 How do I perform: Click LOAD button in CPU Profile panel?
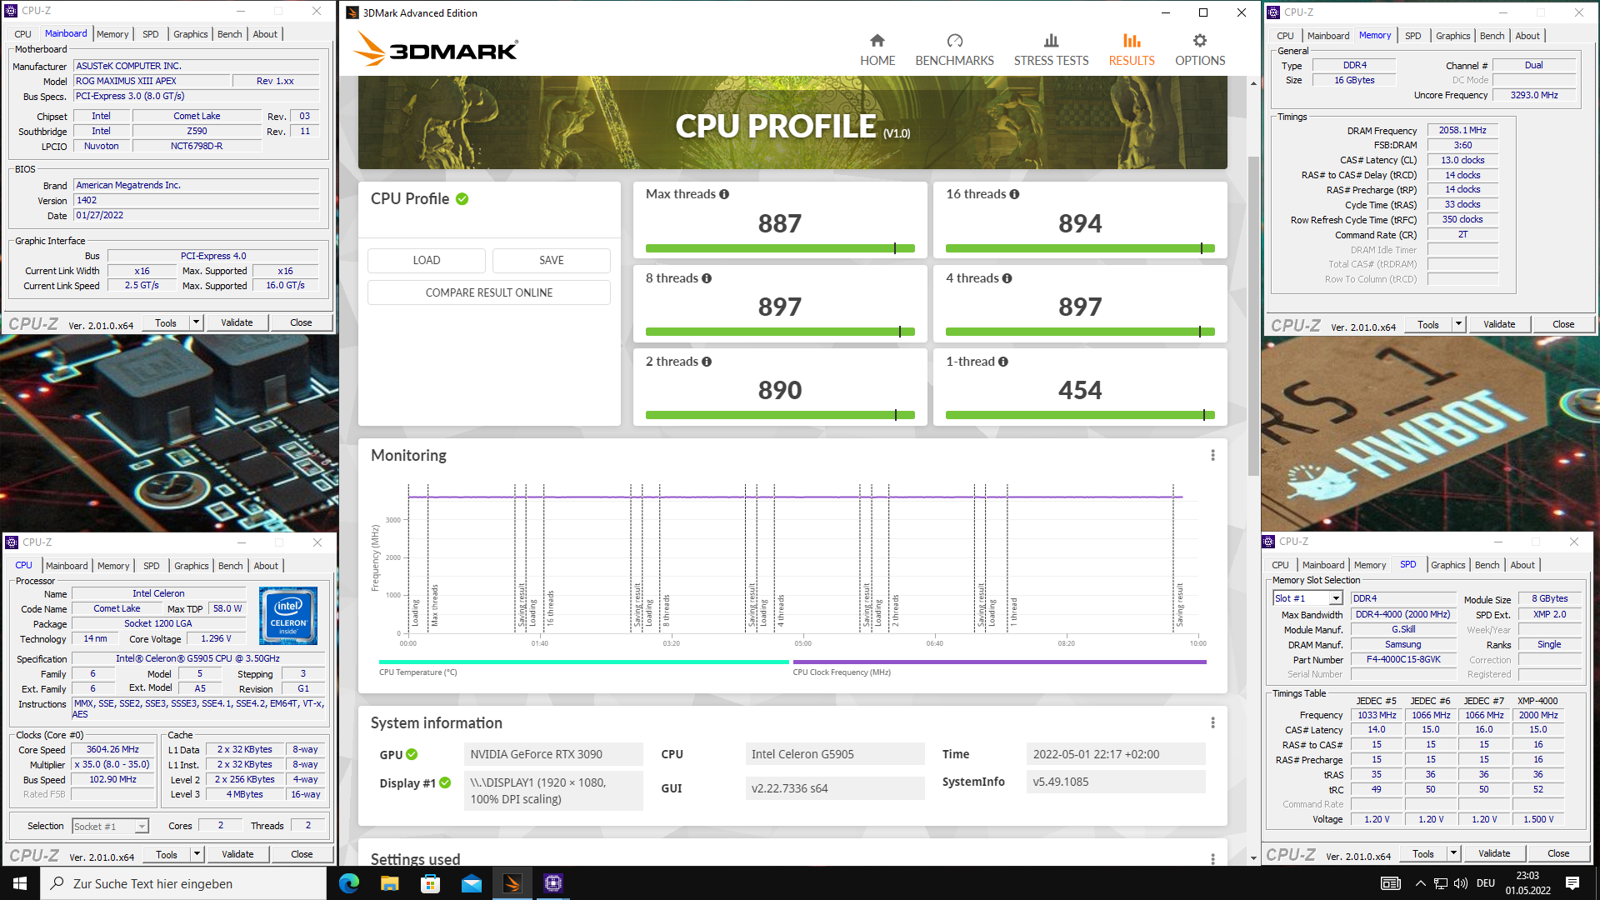[427, 260]
